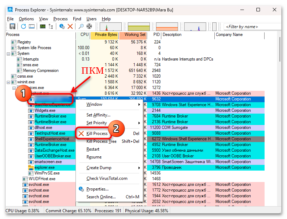Image resolution: width=287 pixels, height=219 pixels.
Task: Select System Idle Process row
Action: point(135,48)
